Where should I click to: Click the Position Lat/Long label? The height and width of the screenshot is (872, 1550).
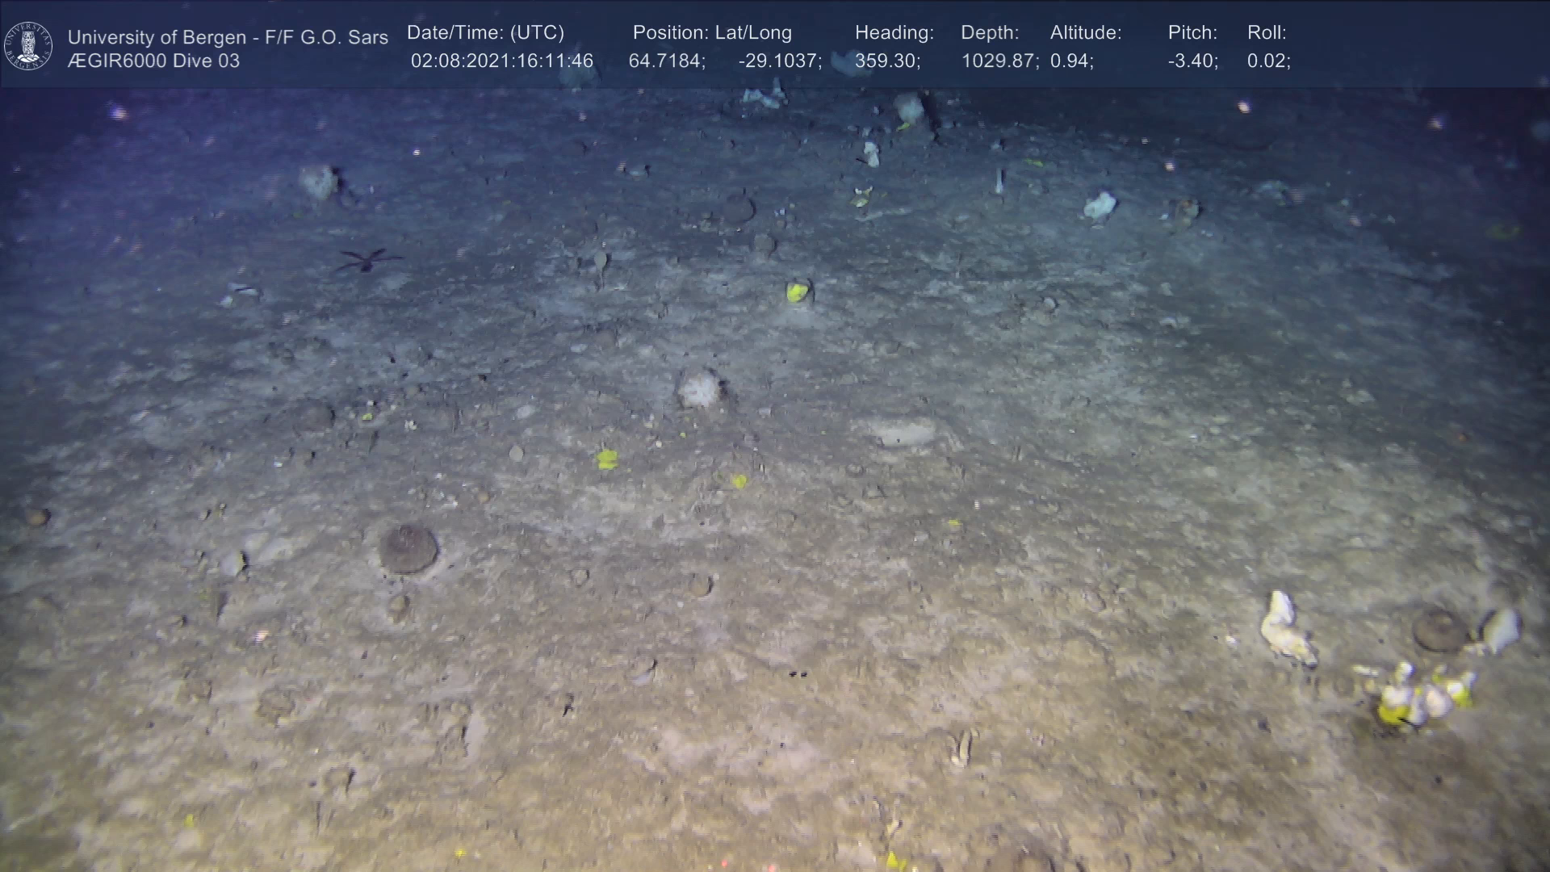click(712, 33)
